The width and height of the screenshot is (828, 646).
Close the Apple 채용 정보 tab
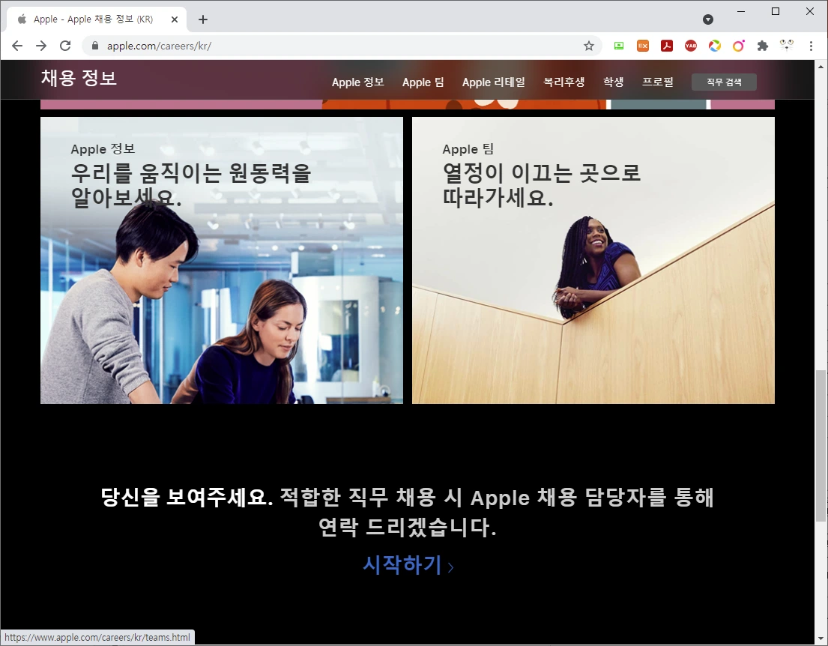[175, 19]
